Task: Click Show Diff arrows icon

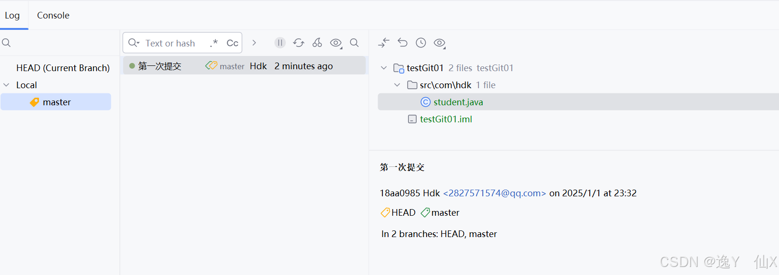Action: pos(384,43)
